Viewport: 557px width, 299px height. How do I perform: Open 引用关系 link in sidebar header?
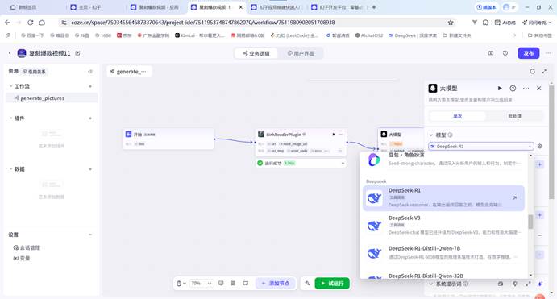click(x=34, y=72)
